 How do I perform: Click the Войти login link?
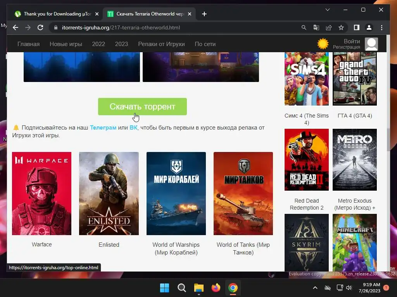(352, 41)
